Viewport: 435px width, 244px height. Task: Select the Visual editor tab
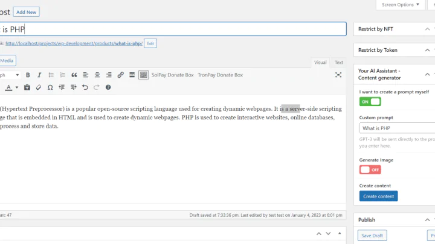pyautogui.click(x=320, y=62)
